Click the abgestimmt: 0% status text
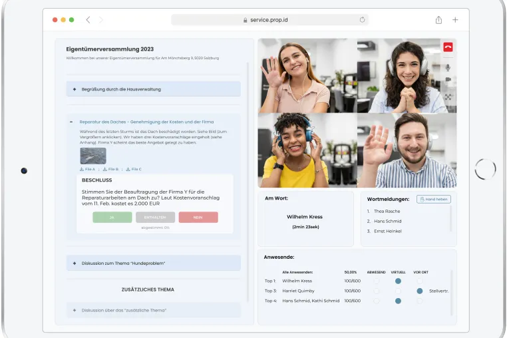The width and height of the screenshot is (507, 338). tap(155, 228)
